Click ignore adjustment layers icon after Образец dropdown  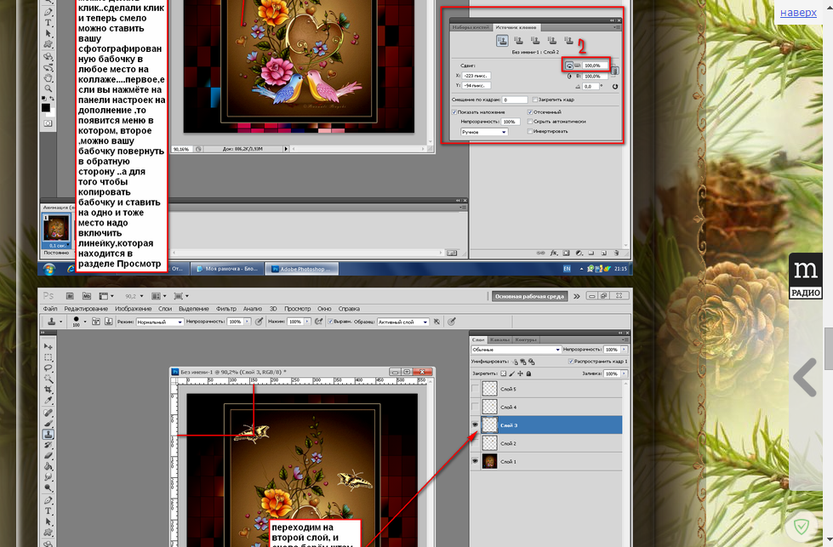pos(436,322)
